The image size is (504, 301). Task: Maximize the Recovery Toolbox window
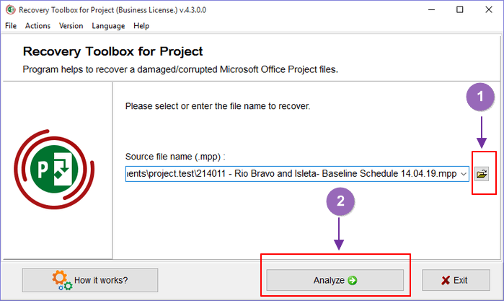pyautogui.click(x=460, y=9)
